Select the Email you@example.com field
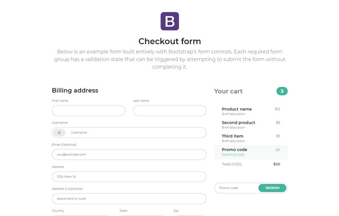The height and width of the screenshot is (216, 339). pyautogui.click(x=129, y=155)
